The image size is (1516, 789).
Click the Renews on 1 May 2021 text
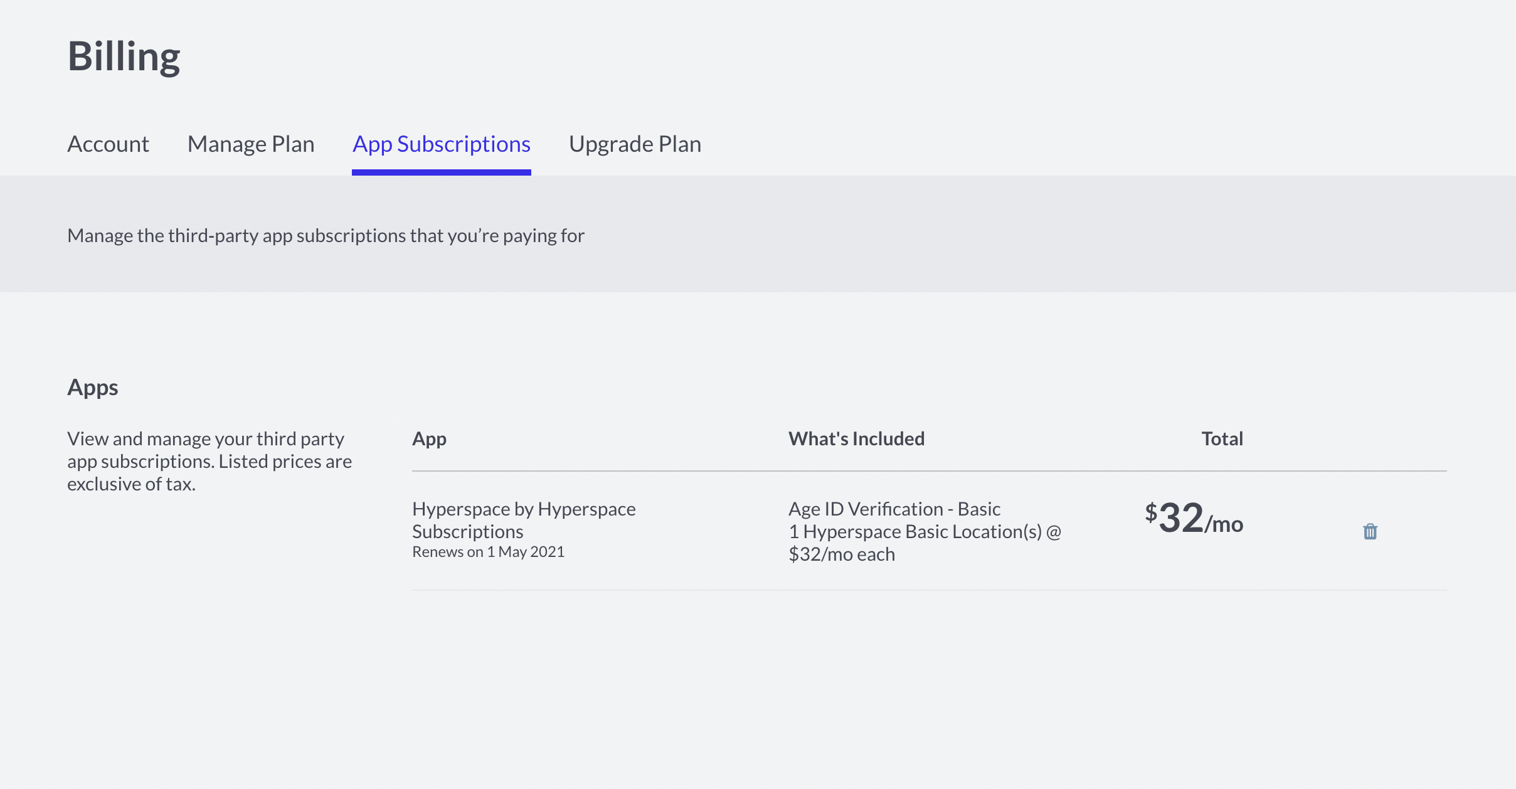pyautogui.click(x=488, y=552)
